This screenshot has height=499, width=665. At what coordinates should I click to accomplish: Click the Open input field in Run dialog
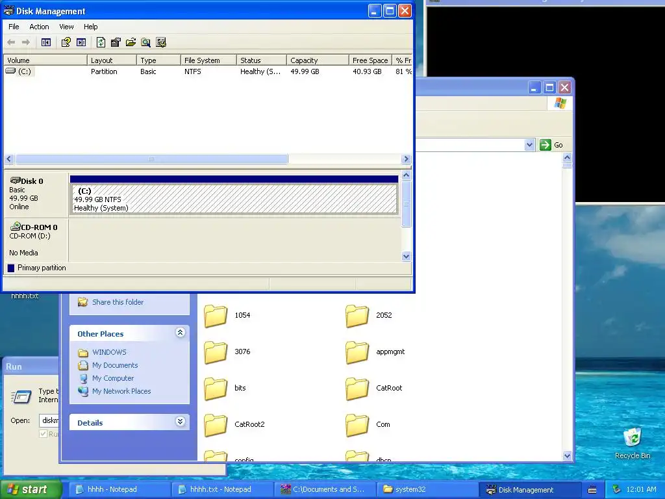pos(49,420)
